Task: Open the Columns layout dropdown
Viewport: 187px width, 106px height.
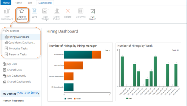Action: 81,14
